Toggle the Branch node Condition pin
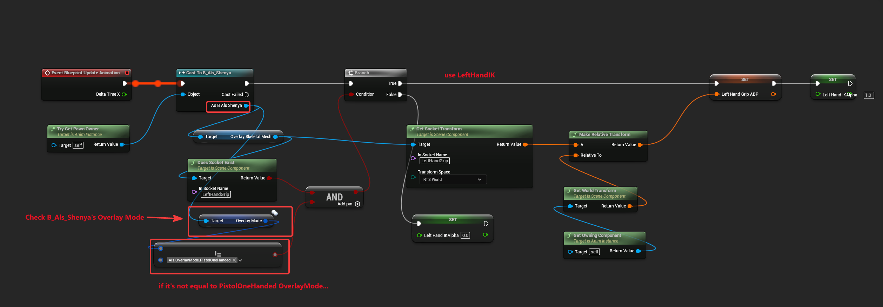This screenshot has height=307, width=883. coord(351,94)
